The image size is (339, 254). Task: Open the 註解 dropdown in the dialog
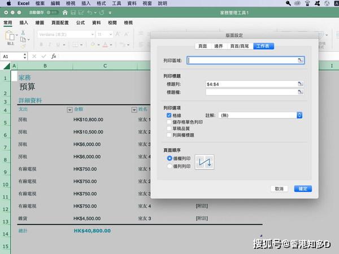tap(260, 115)
